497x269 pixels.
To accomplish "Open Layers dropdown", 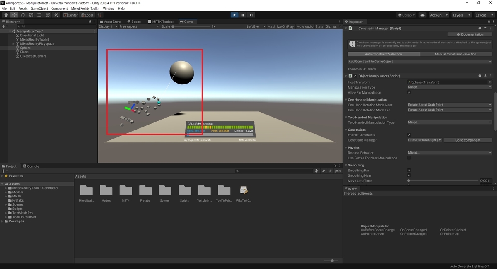I will (461, 15).
